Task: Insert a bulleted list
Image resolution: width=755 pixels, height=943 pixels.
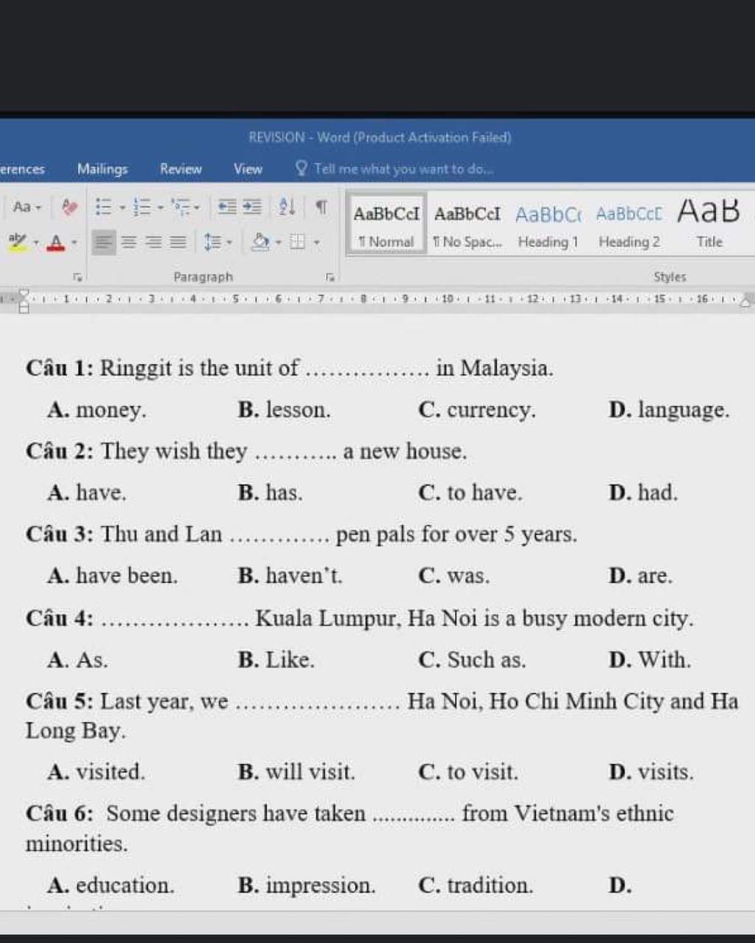Action: 104,207
